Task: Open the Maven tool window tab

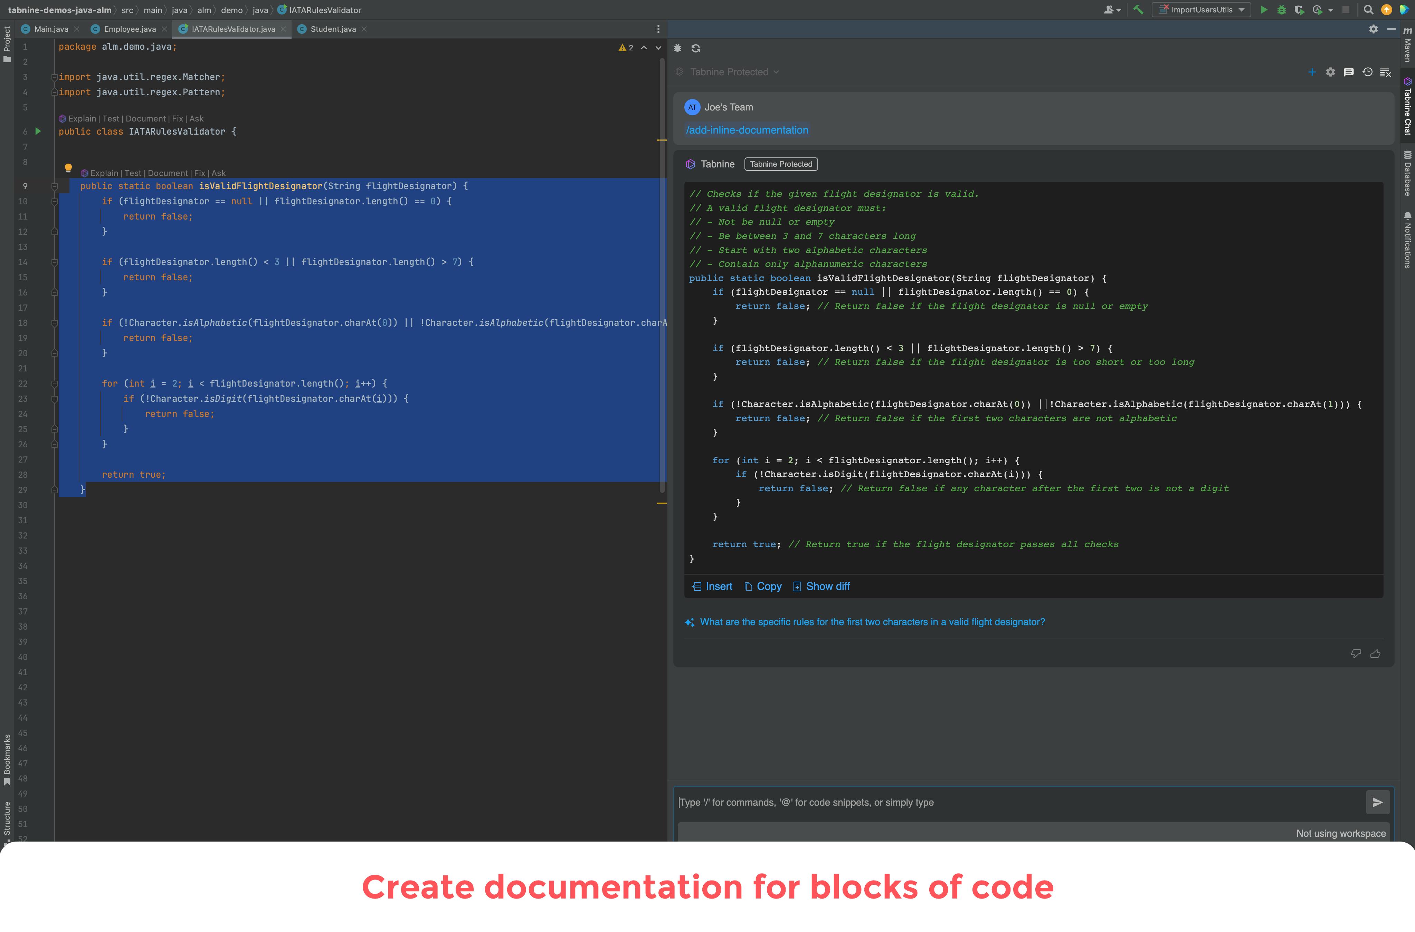Action: point(1407,45)
